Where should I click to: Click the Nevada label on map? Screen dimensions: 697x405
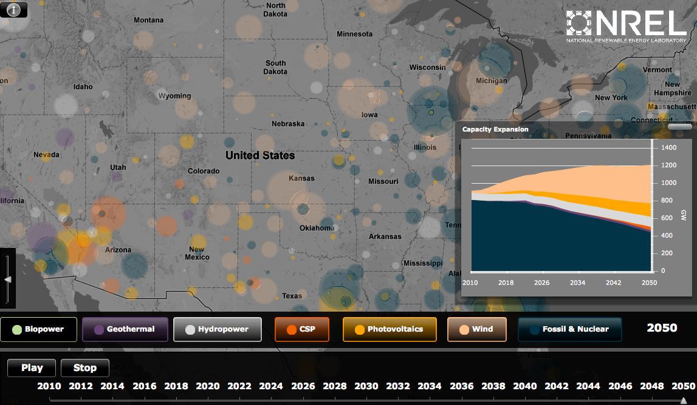46,155
